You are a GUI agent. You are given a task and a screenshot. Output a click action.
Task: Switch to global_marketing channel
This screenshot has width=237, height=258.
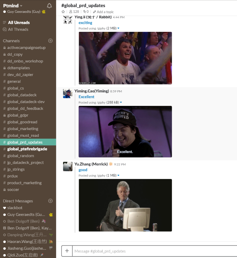pos(28,129)
